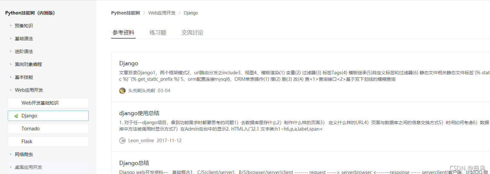The height and width of the screenshot is (174, 490).
Task: Click the summary starting Django web开发资料
Action: [304, 172]
